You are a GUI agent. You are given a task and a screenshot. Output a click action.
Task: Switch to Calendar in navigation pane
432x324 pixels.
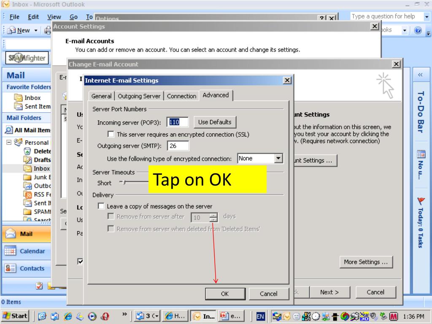click(x=27, y=251)
